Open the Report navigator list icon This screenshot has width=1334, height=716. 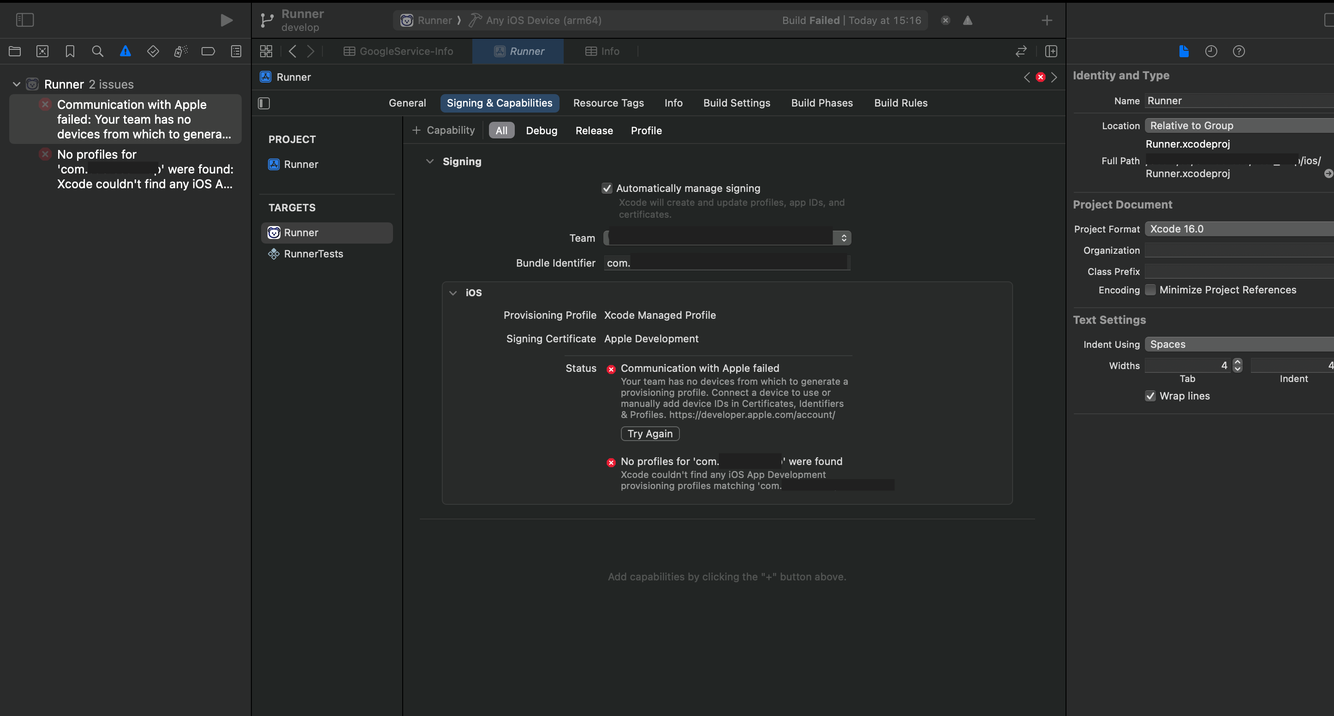(236, 51)
